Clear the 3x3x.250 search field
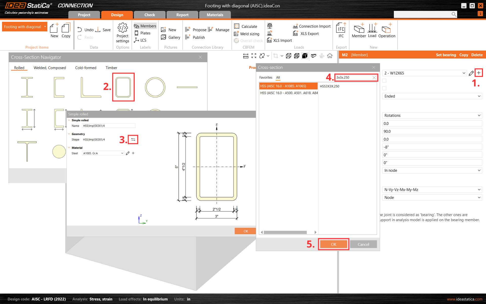 click(374, 78)
